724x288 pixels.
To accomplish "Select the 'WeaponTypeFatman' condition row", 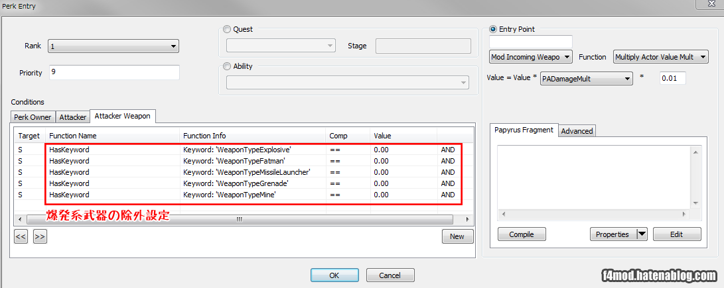I will [x=244, y=161].
